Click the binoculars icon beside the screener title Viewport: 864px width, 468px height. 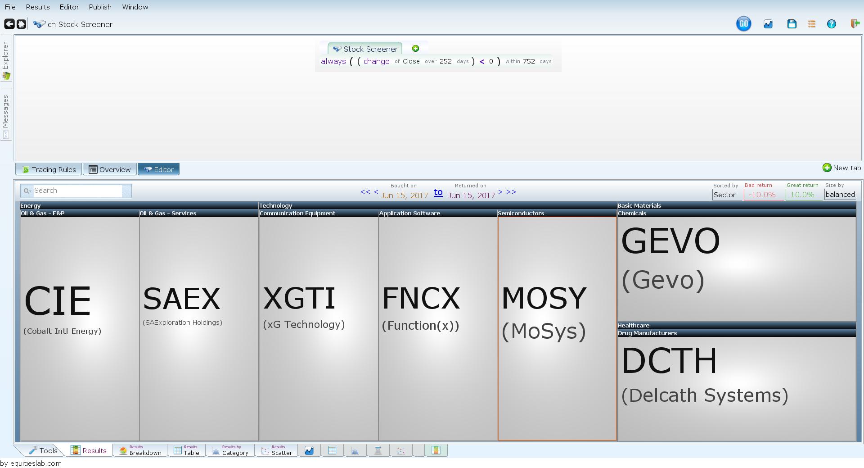(x=40, y=24)
